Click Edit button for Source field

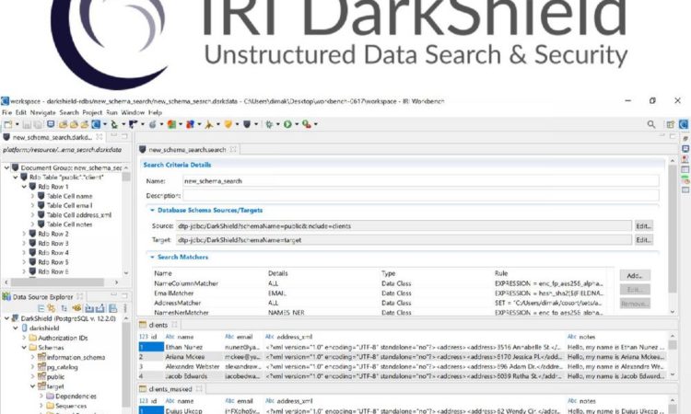pos(643,225)
